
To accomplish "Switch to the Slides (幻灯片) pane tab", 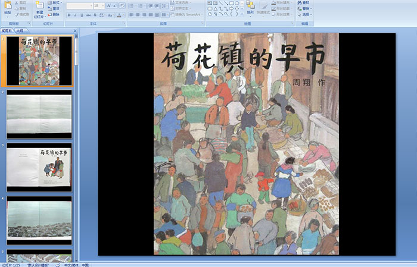I will (x=7, y=31).
